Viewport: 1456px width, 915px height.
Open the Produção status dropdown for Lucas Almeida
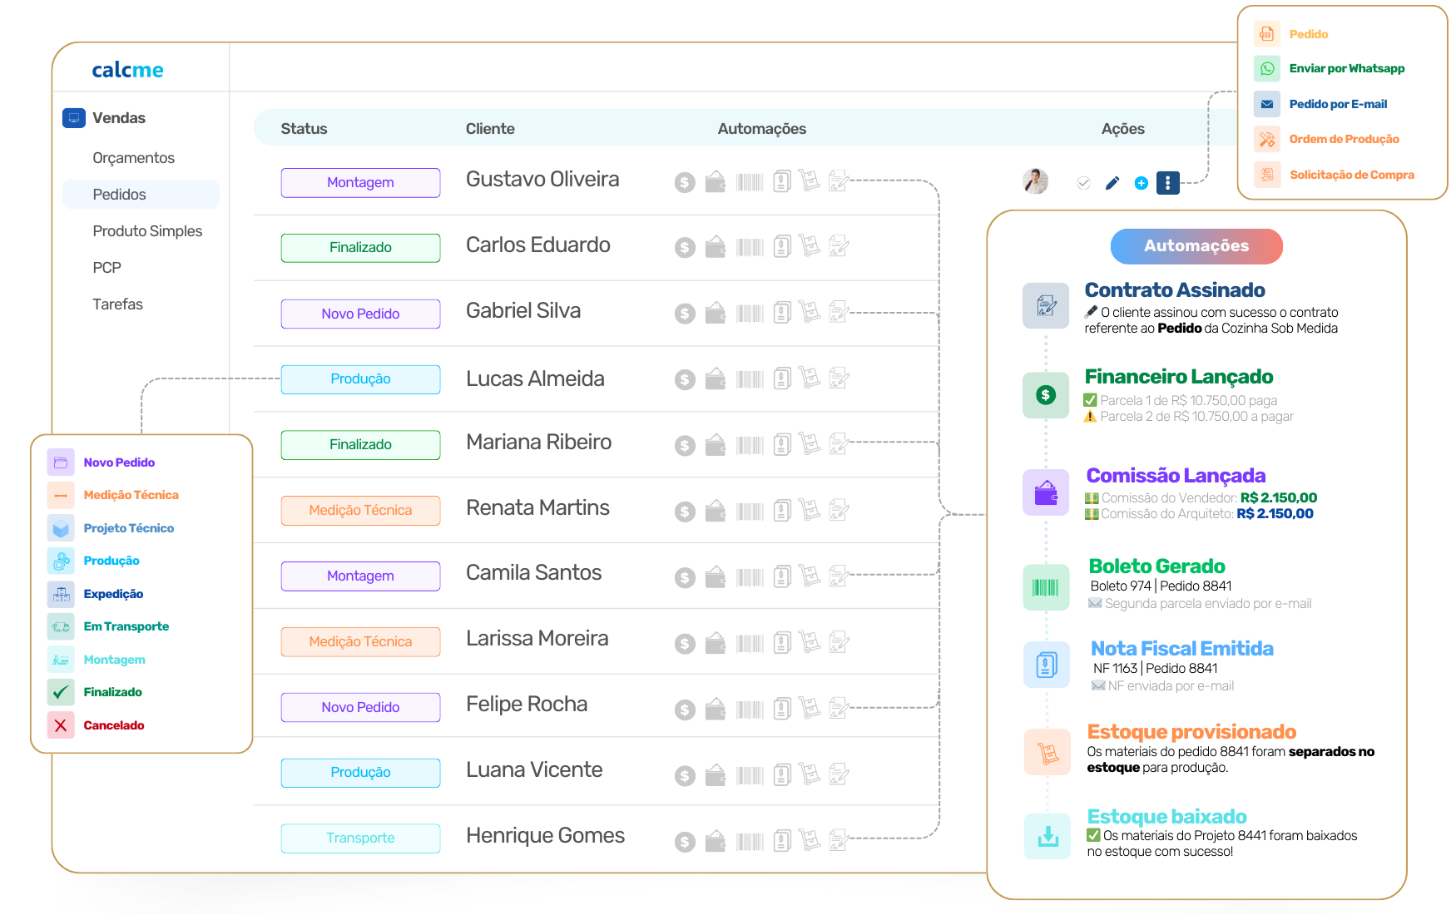click(x=360, y=379)
